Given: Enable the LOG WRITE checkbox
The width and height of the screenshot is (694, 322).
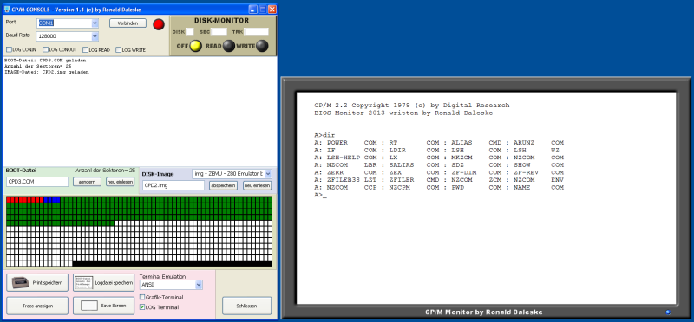Looking at the screenshot, I should coord(118,50).
